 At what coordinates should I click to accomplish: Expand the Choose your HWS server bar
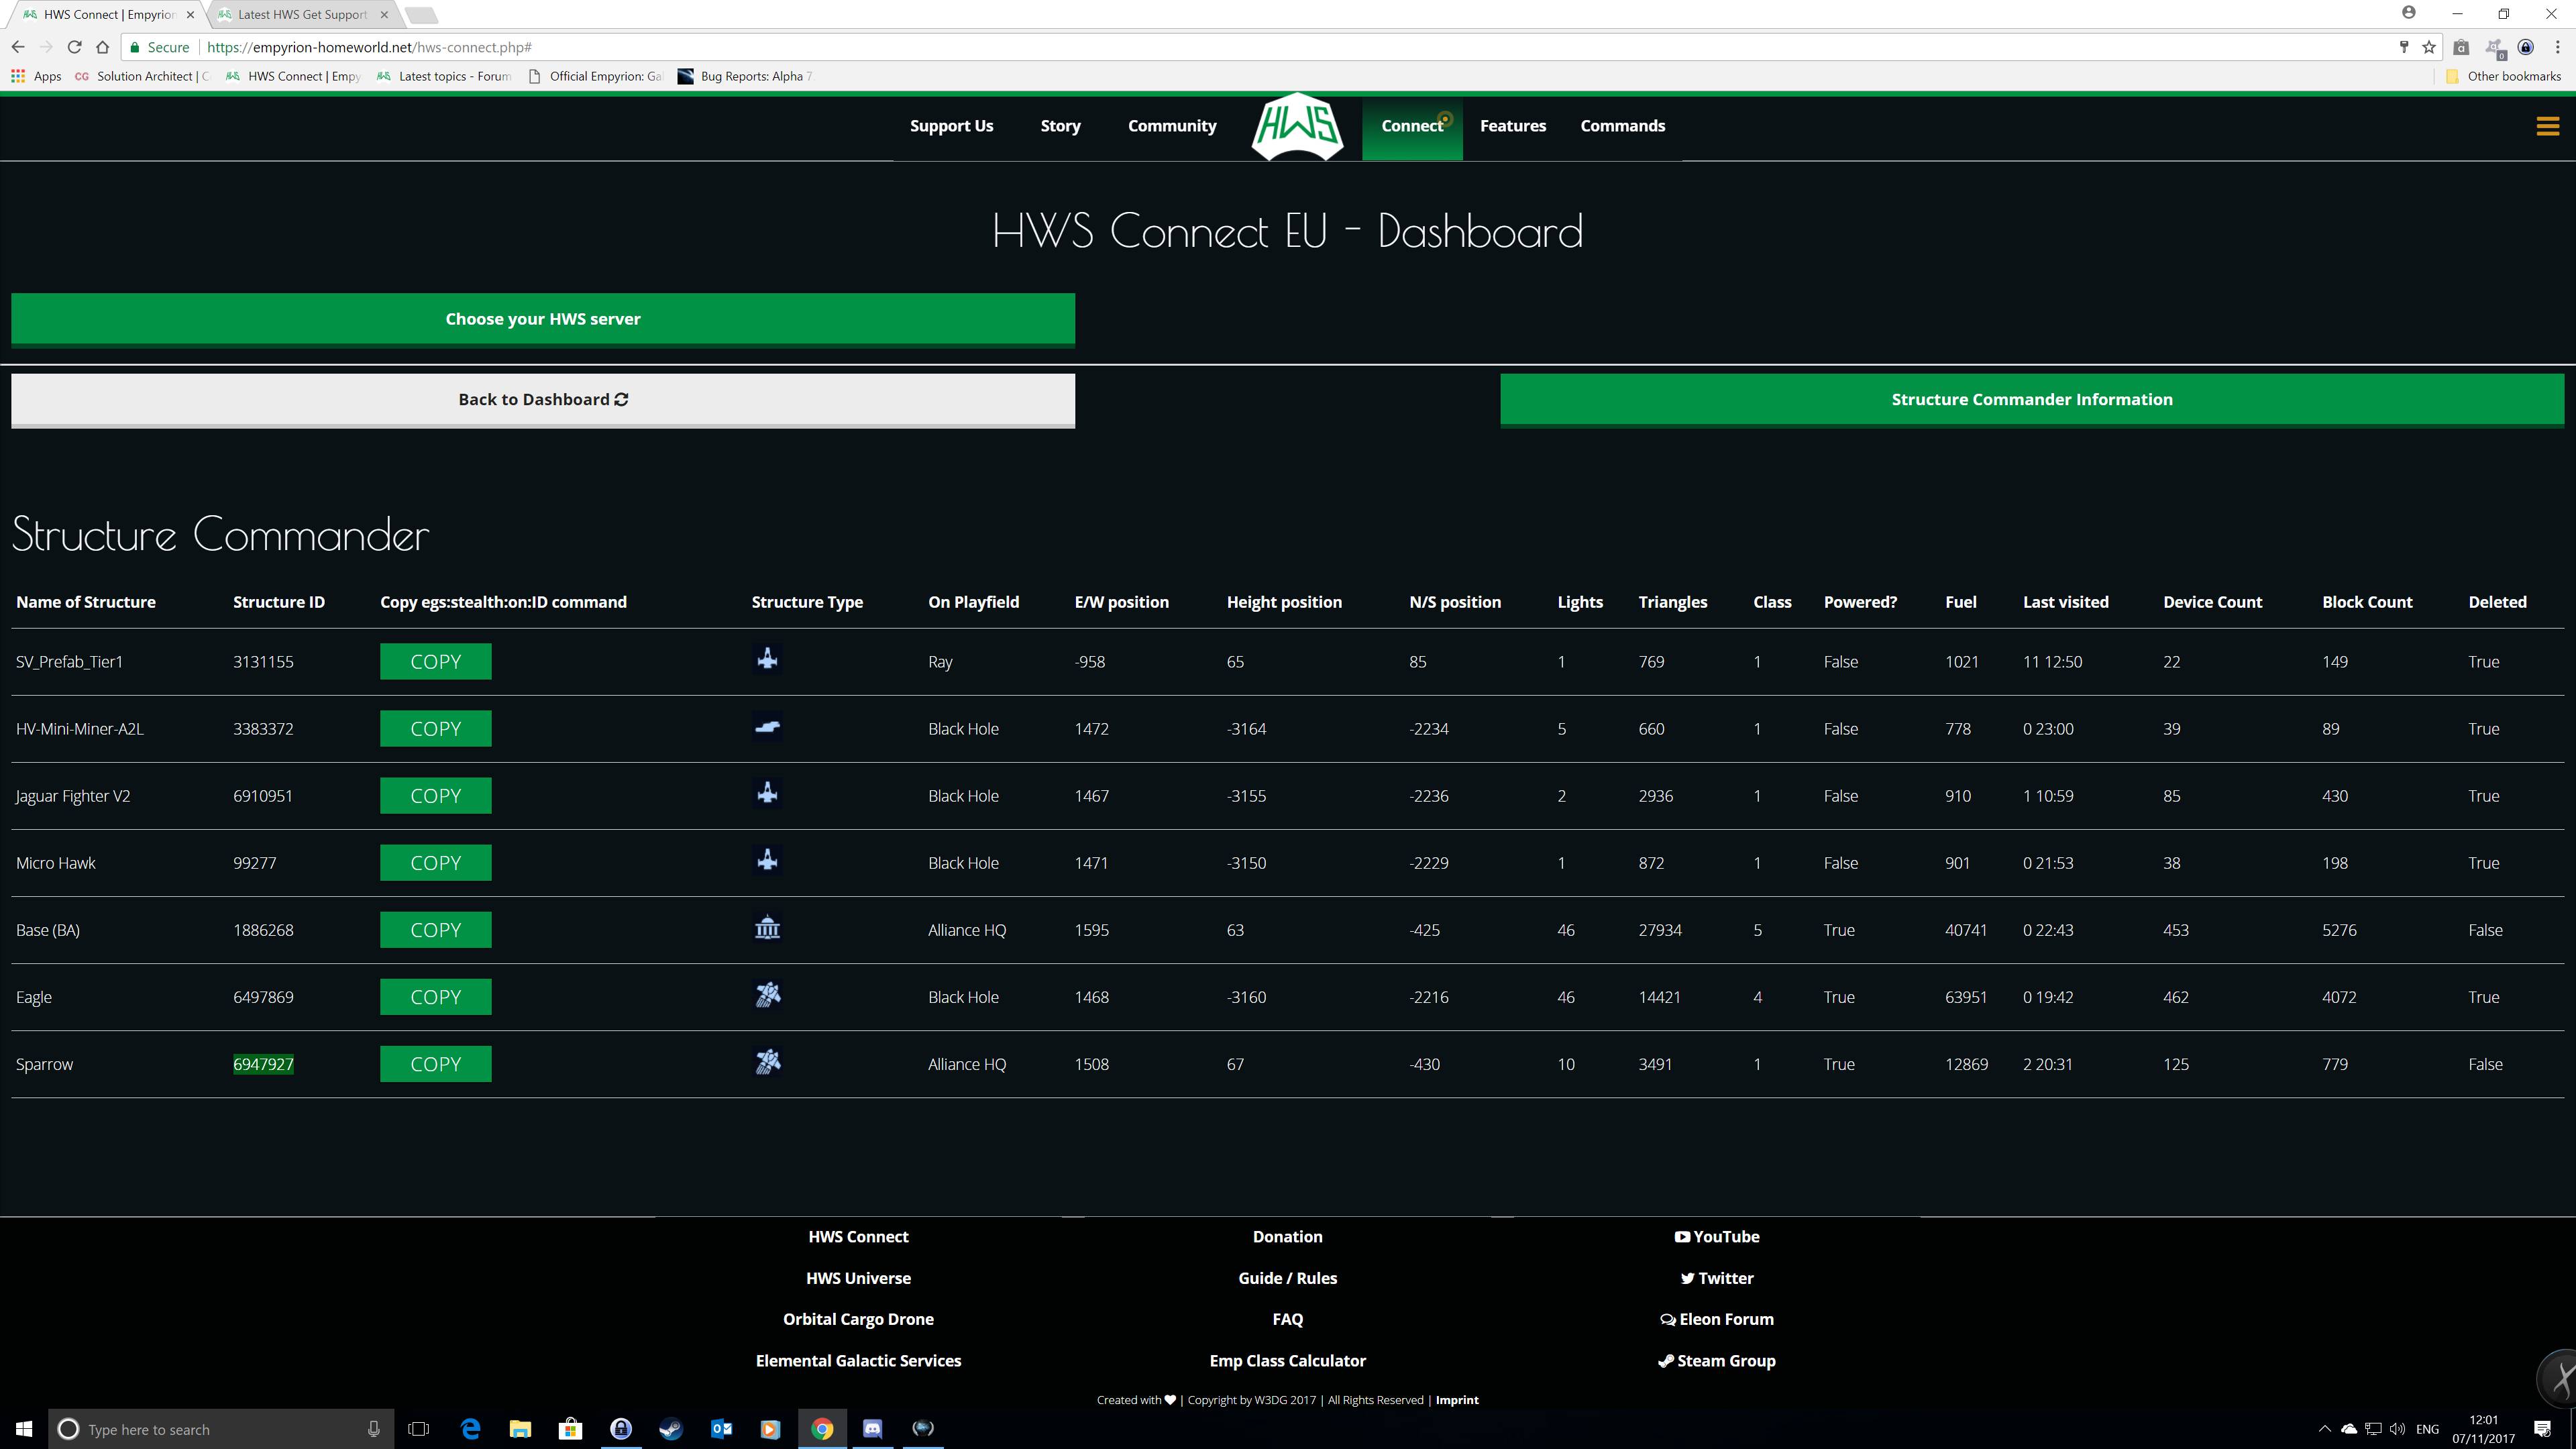point(543,319)
